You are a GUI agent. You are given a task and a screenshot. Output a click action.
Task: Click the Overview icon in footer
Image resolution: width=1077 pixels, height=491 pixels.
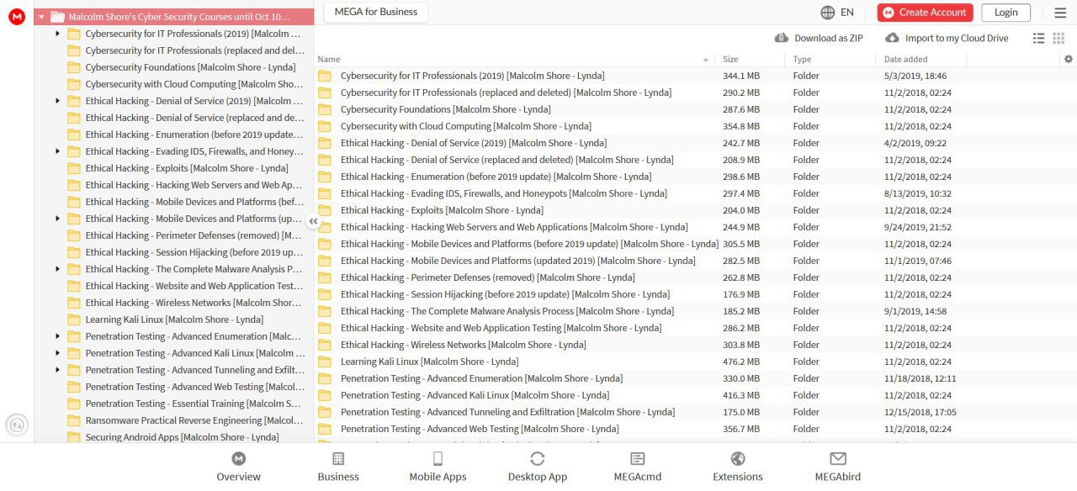coord(239,458)
